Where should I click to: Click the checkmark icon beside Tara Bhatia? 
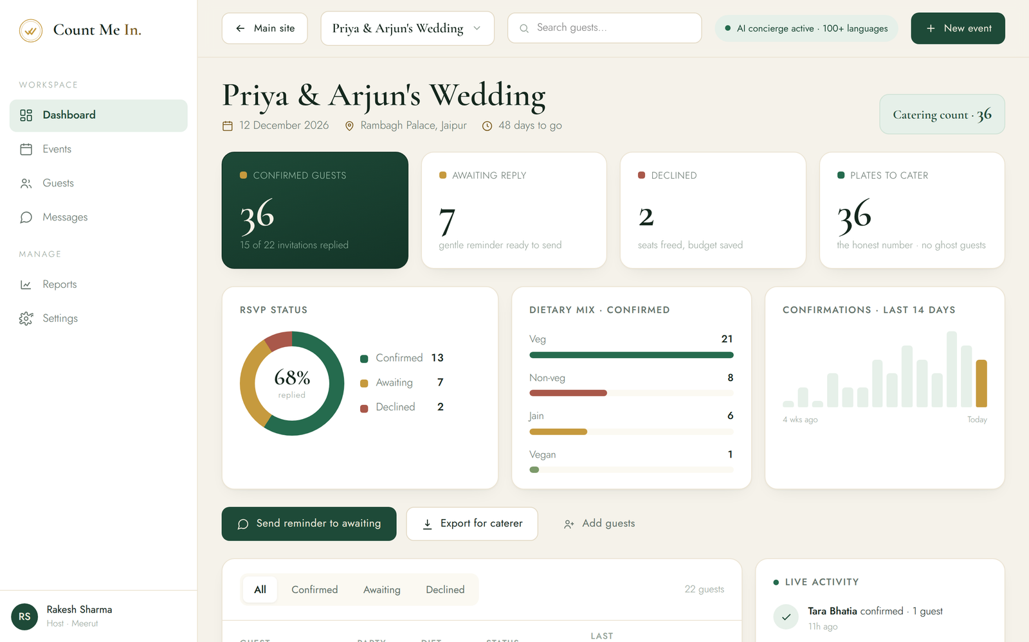(786, 617)
